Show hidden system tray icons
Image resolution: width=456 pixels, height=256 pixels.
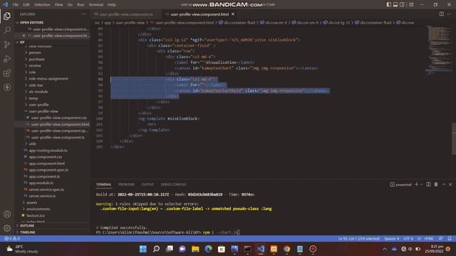(385, 249)
